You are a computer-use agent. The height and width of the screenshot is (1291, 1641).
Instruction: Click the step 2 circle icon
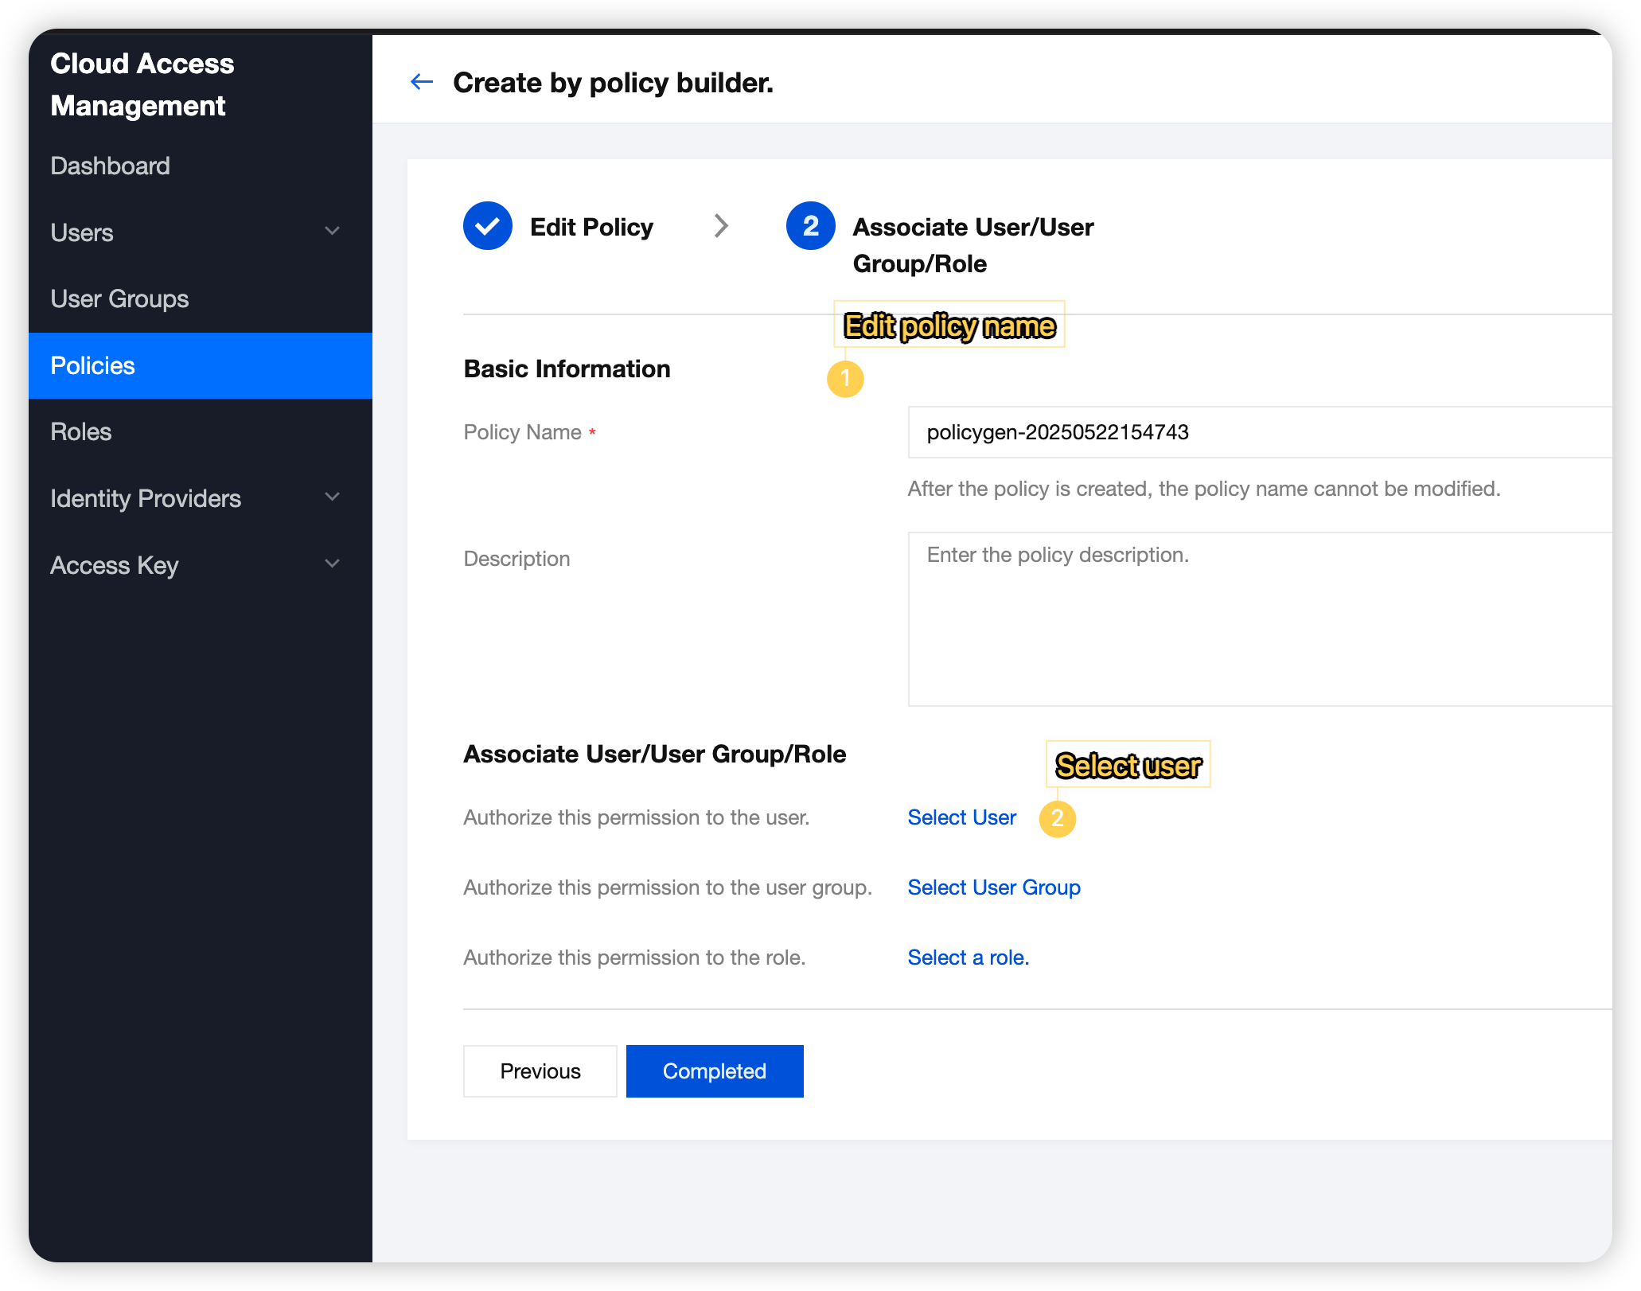point(810,226)
